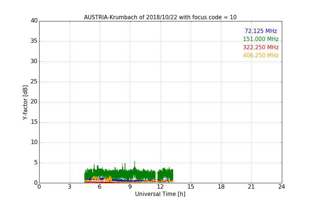Click the x-axis tick value 18
This screenshot has height=209, width=313.
click(221, 187)
